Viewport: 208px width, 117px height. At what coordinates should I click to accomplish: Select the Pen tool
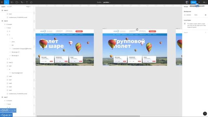(x=22, y=2)
